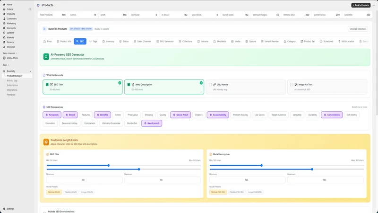The height and width of the screenshot is (213, 378).
Task: Open the Scheduled tab
Action: [326, 41]
